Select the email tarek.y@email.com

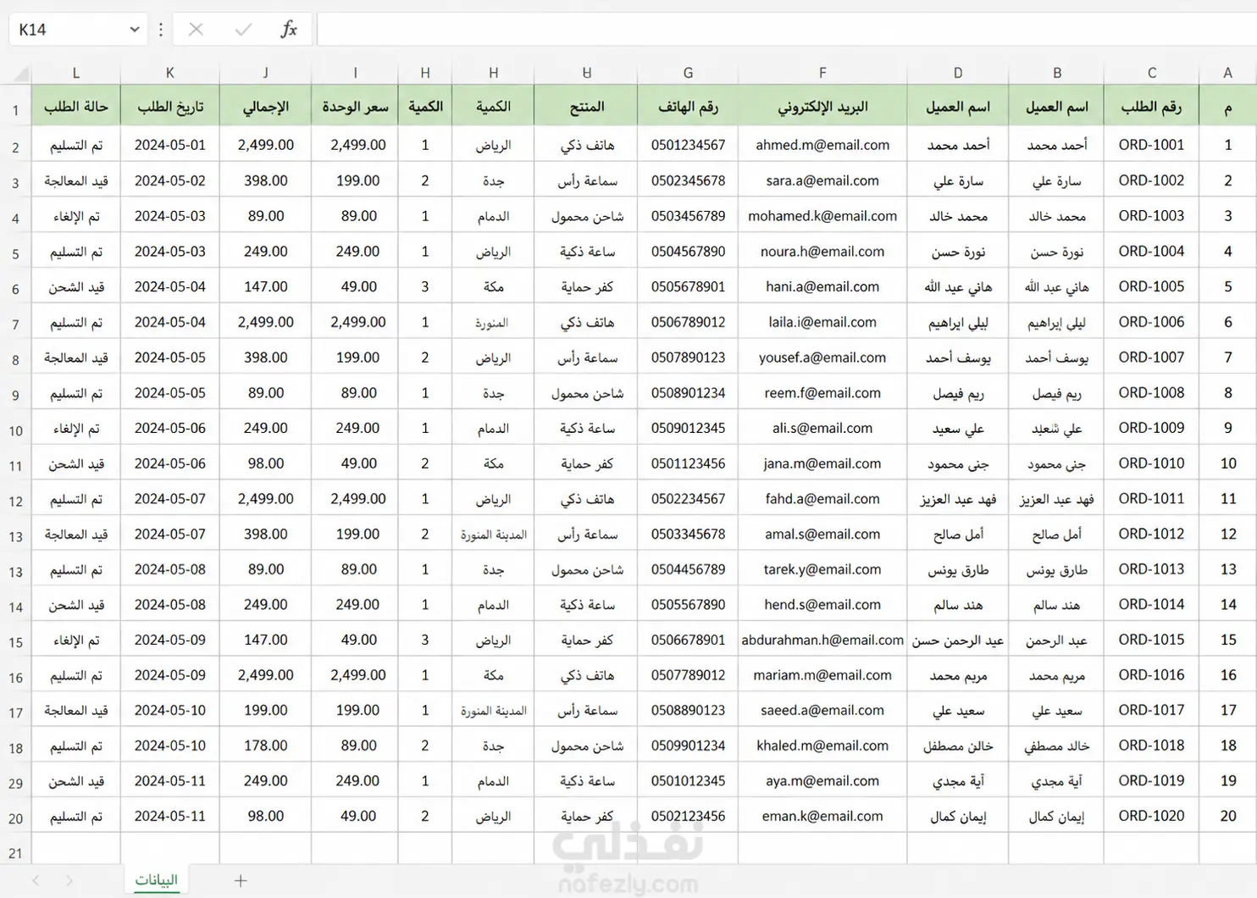[x=822, y=569]
